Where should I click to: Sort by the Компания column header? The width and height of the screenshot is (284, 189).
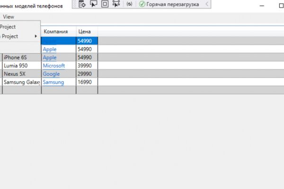pos(59,32)
